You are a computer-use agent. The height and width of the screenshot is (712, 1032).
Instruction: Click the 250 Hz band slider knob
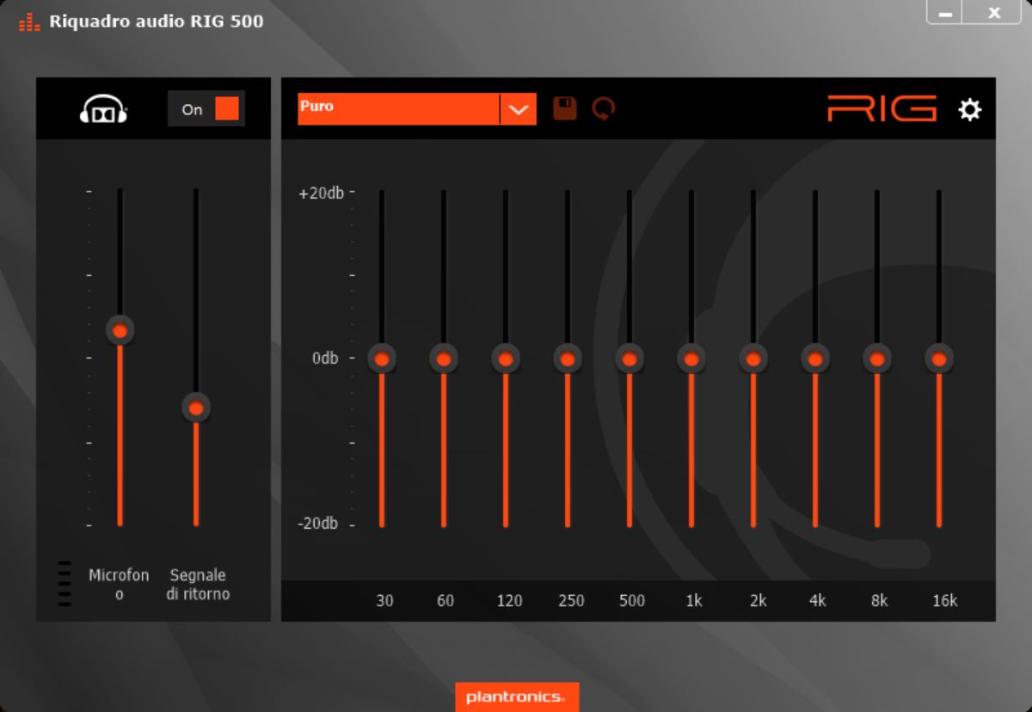pyautogui.click(x=568, y=359)
